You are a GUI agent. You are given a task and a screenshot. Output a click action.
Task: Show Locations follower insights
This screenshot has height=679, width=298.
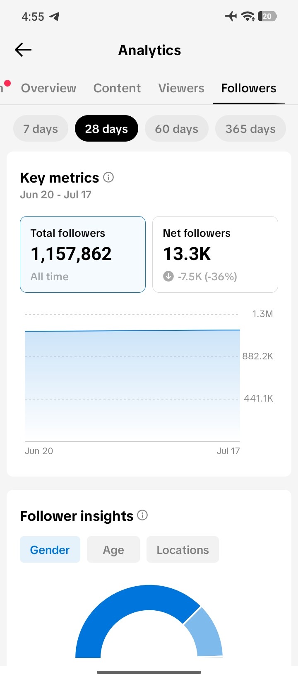point(183,549)
